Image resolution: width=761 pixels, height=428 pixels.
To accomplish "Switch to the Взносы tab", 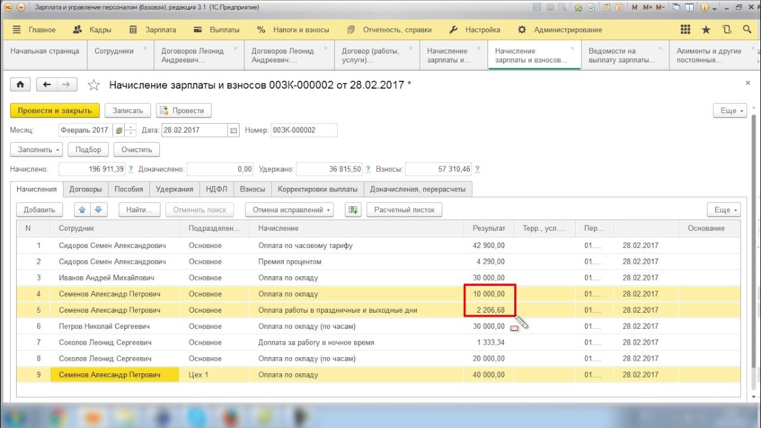I will tap(252, 189).
